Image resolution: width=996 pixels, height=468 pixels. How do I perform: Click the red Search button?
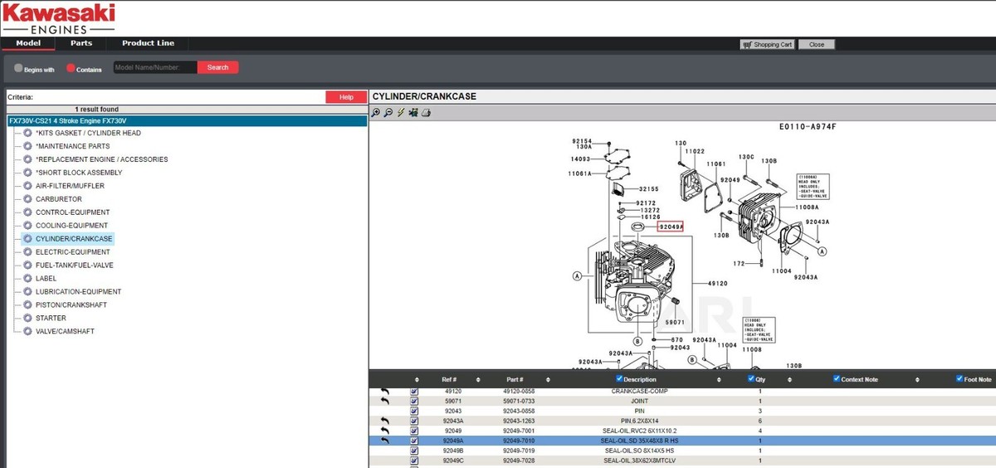point(218,67)
